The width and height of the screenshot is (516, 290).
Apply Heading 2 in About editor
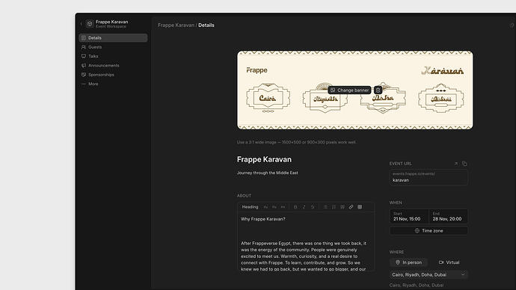[274, 207]
